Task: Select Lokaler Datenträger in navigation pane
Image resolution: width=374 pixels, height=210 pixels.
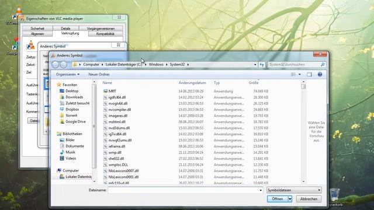Action: pyautogui.click(x=78, y=177)
